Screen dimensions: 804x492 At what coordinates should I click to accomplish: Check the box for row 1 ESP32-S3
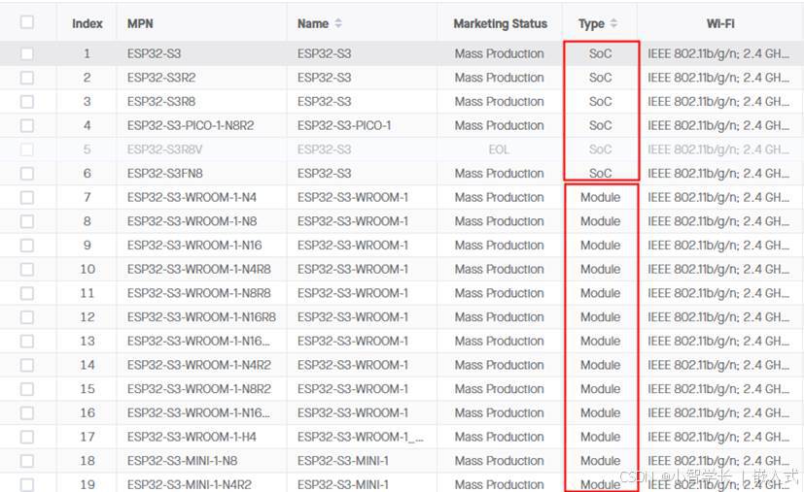26,53
